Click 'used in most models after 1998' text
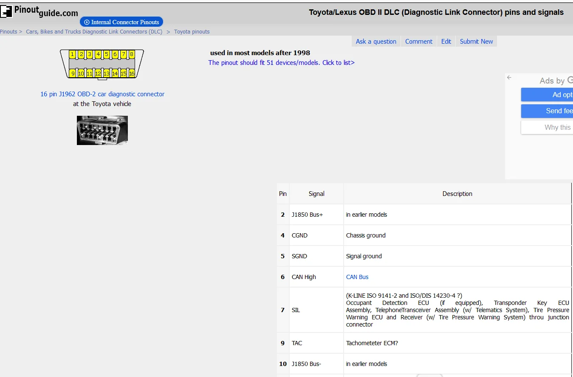The image size is (573, 377). (x=260, y=53)
